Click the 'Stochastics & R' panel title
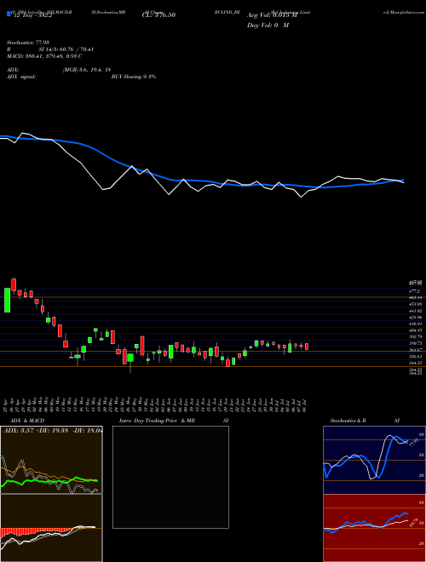Image resolution: width=426 pixels, height=562 pixels. (349, 421)
